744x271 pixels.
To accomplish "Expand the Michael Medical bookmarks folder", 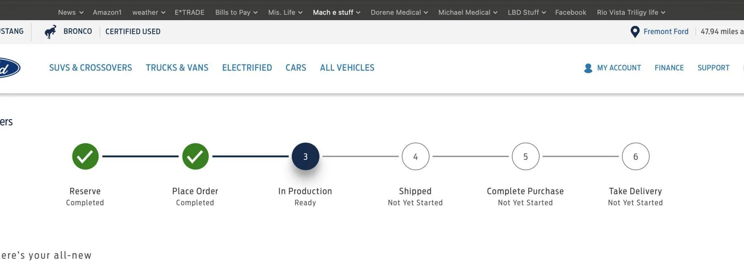I will coord(468,13).
